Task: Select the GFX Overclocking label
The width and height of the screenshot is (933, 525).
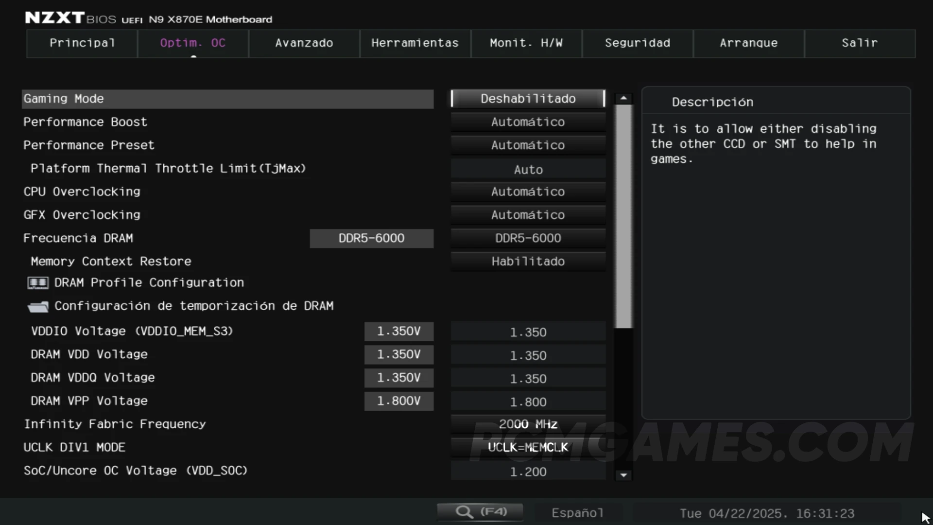Action: [x=82, y=215]
